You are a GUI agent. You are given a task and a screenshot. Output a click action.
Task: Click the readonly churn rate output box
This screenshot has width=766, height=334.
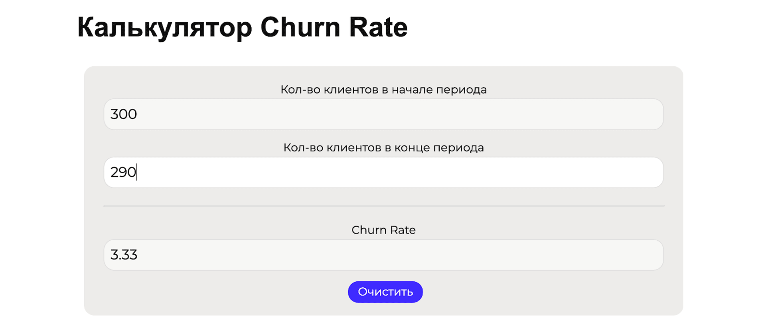383,254
